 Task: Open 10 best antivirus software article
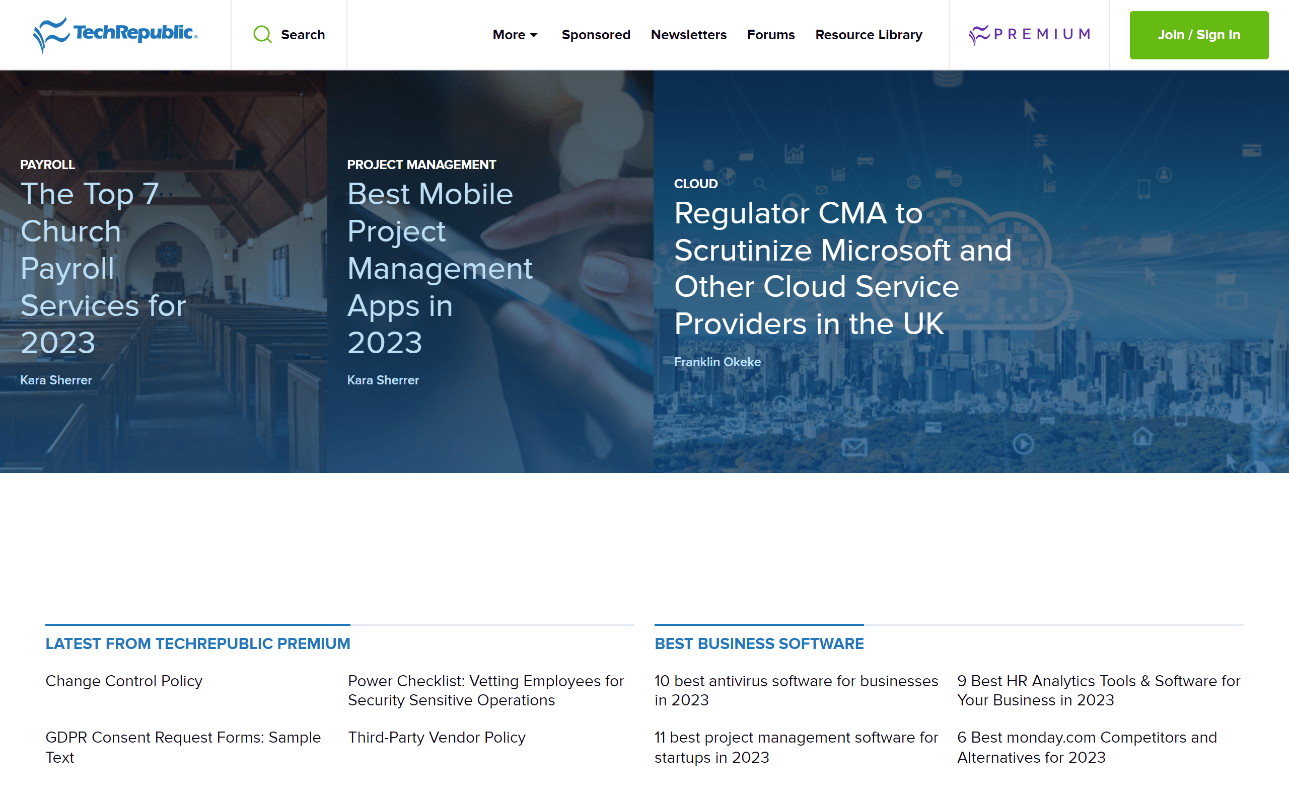click(x=796, y=690)
